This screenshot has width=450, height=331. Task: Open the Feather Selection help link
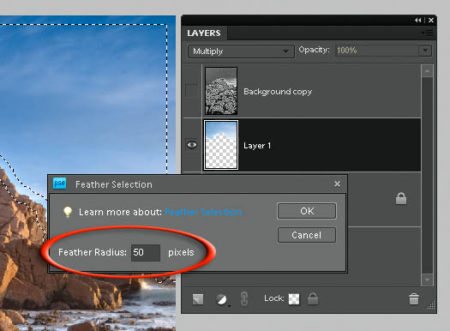pos(203,212)
